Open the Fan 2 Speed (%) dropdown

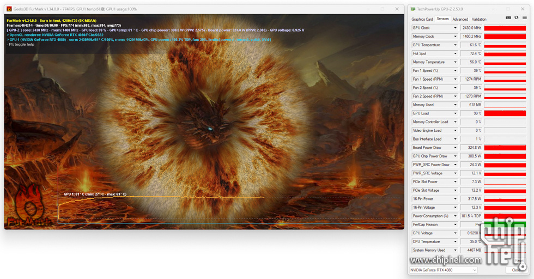pos(455,88)
